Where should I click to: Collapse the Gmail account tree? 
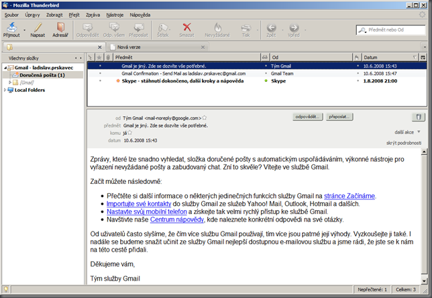point(5,68)
